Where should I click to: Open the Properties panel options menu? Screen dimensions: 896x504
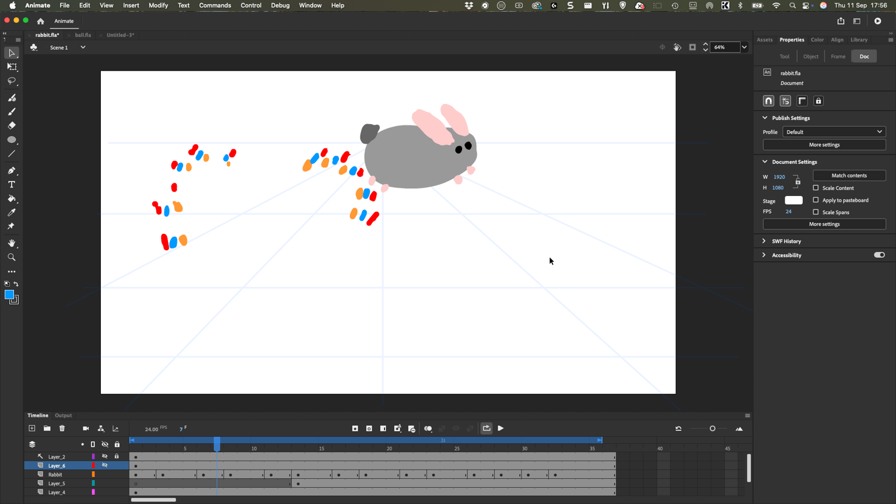pos(890,40)
